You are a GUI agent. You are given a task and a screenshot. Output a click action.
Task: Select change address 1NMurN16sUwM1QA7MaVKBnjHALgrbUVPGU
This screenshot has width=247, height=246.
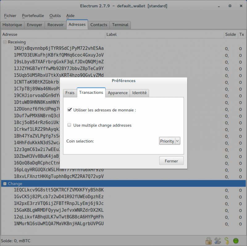(59, 224)
